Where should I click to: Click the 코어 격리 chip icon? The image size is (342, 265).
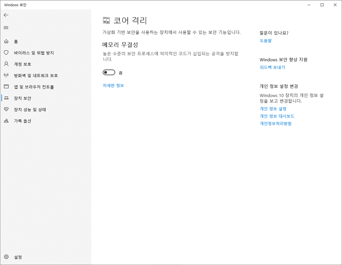(106, 20)
